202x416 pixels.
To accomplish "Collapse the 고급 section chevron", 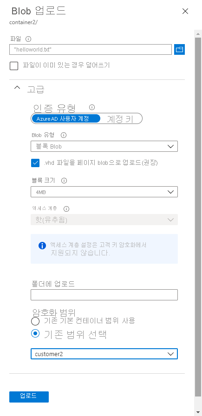I will pos(17,88).
